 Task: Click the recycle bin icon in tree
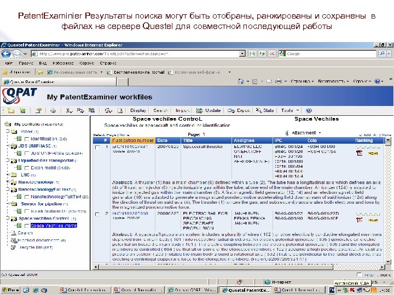tap(13, 247)
